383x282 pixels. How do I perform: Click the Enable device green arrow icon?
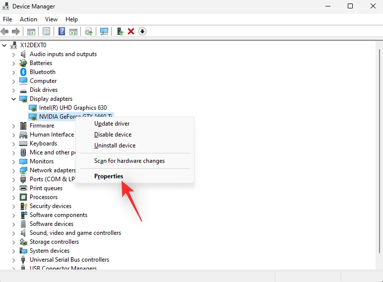[x=120, y=31]
